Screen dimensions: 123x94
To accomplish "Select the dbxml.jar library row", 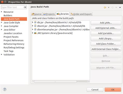I will (x=61, y=26).
